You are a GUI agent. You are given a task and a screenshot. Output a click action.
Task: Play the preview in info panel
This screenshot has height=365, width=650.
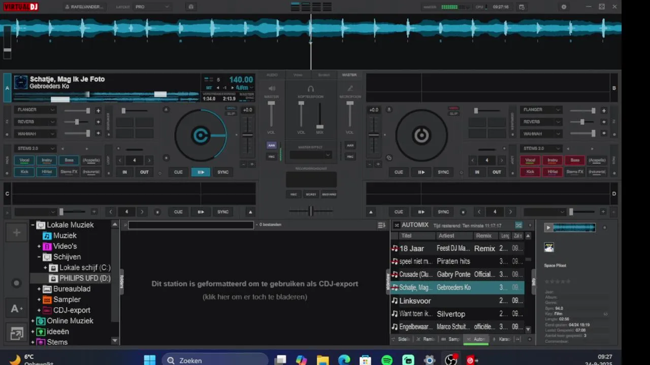[x=548, y=228]
